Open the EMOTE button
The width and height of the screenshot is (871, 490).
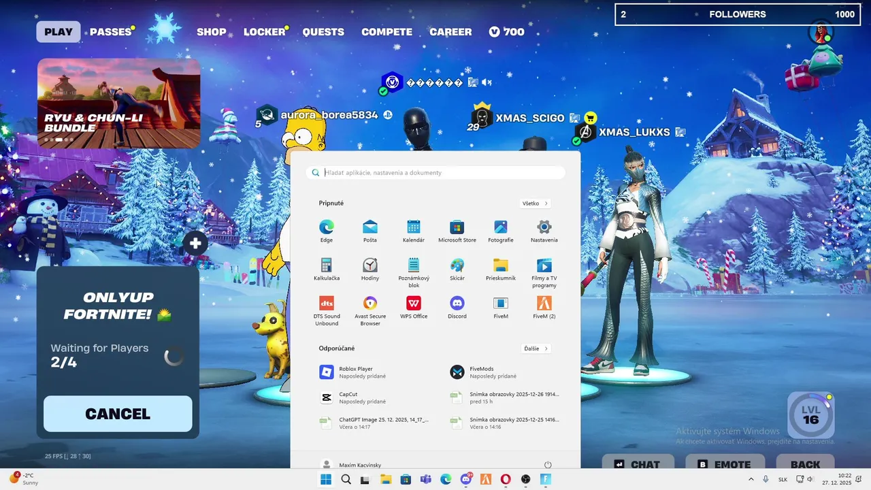tap(725, 463)
